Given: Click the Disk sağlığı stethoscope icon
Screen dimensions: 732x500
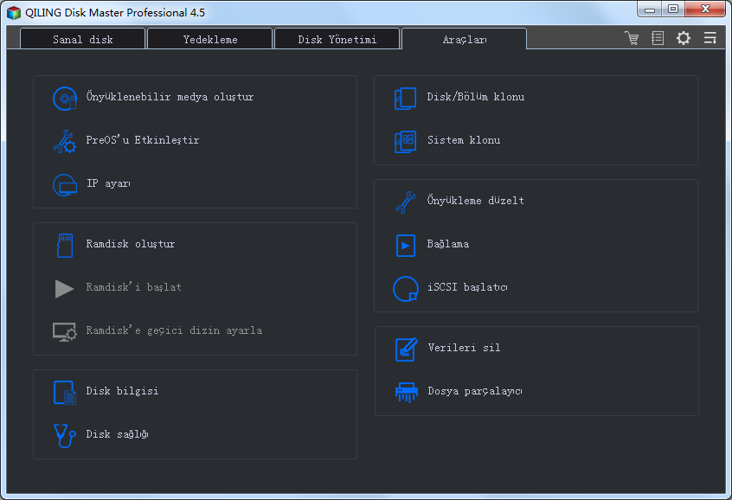Looking at the screenshot, I should tap(64, 436).
